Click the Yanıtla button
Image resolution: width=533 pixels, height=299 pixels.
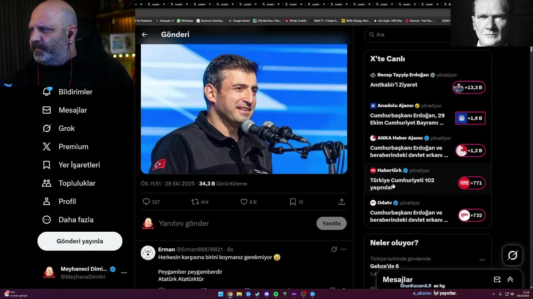331,223
